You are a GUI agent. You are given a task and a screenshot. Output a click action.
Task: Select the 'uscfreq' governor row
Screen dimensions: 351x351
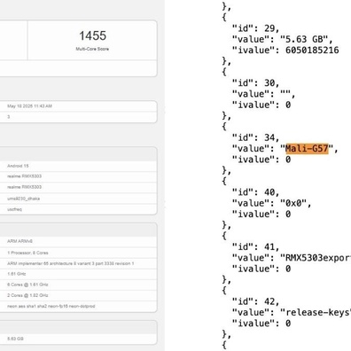(x=78, y=209)
